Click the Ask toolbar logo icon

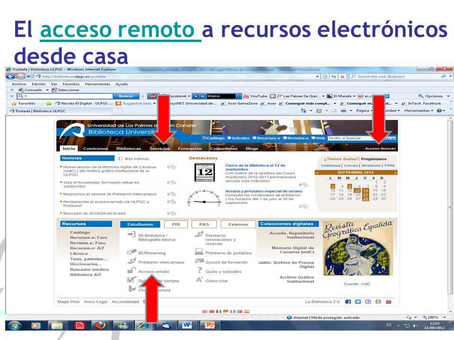click(153, 96)
